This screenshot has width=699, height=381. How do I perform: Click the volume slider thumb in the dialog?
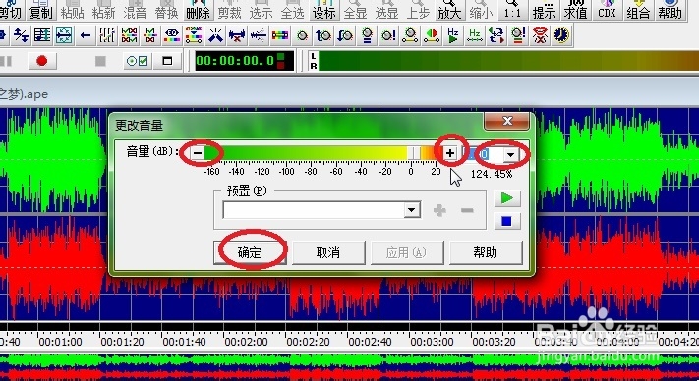coord(414,153)
